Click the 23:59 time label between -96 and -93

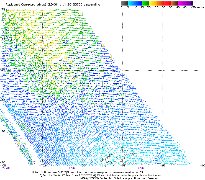pyautogui.click(x=142, y=168)
